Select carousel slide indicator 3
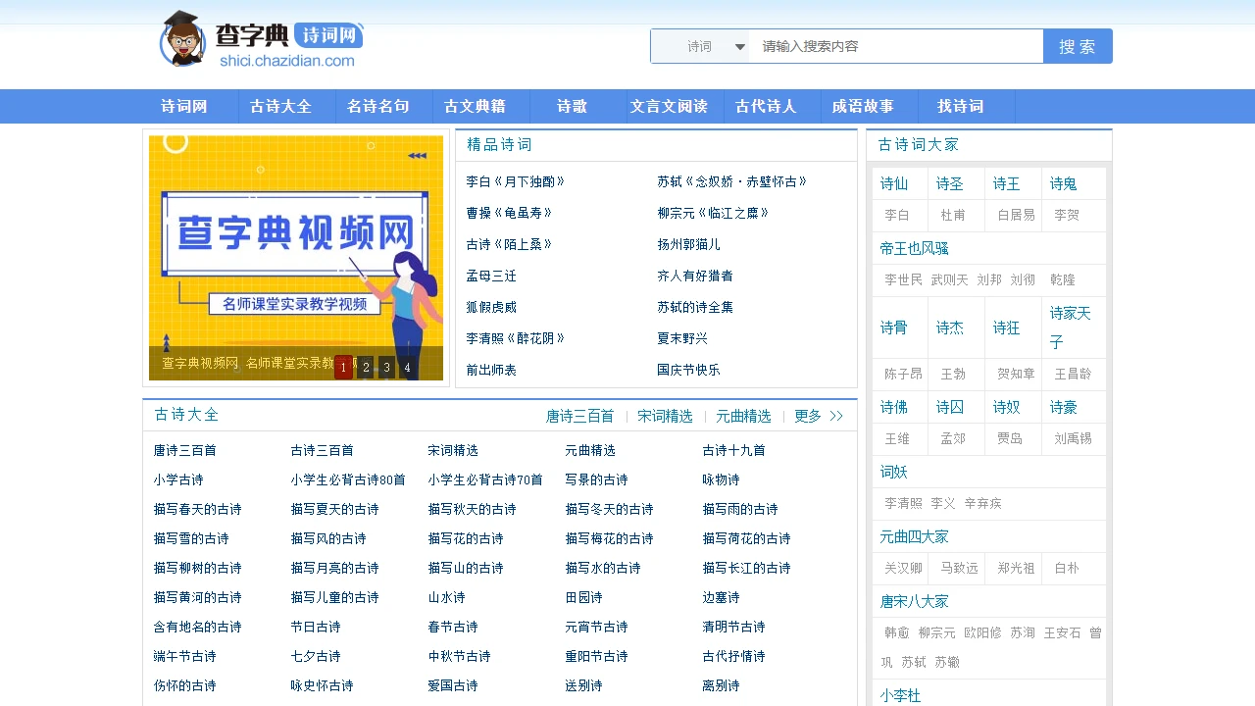This screenshot has width=1255, height=706. pos(386,367)
